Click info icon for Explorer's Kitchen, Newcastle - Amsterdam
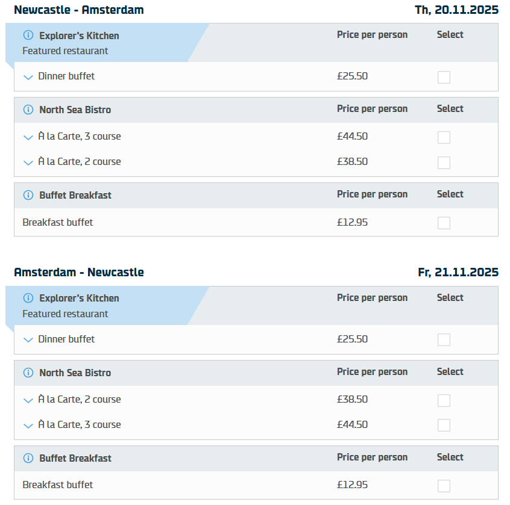The width and height of the screenshot is (510, 505). 28,36
